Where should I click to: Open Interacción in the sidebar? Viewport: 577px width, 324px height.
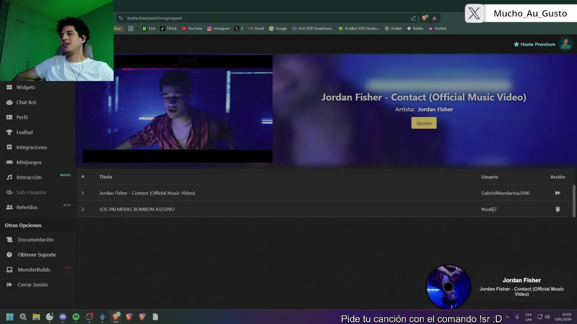tap(29, 177)
